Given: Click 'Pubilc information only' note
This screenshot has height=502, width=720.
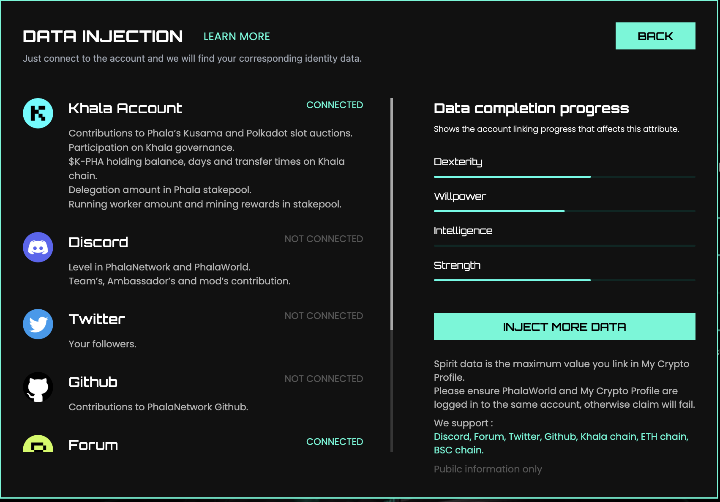Looking at the screenshot, I should coord(488,469).
